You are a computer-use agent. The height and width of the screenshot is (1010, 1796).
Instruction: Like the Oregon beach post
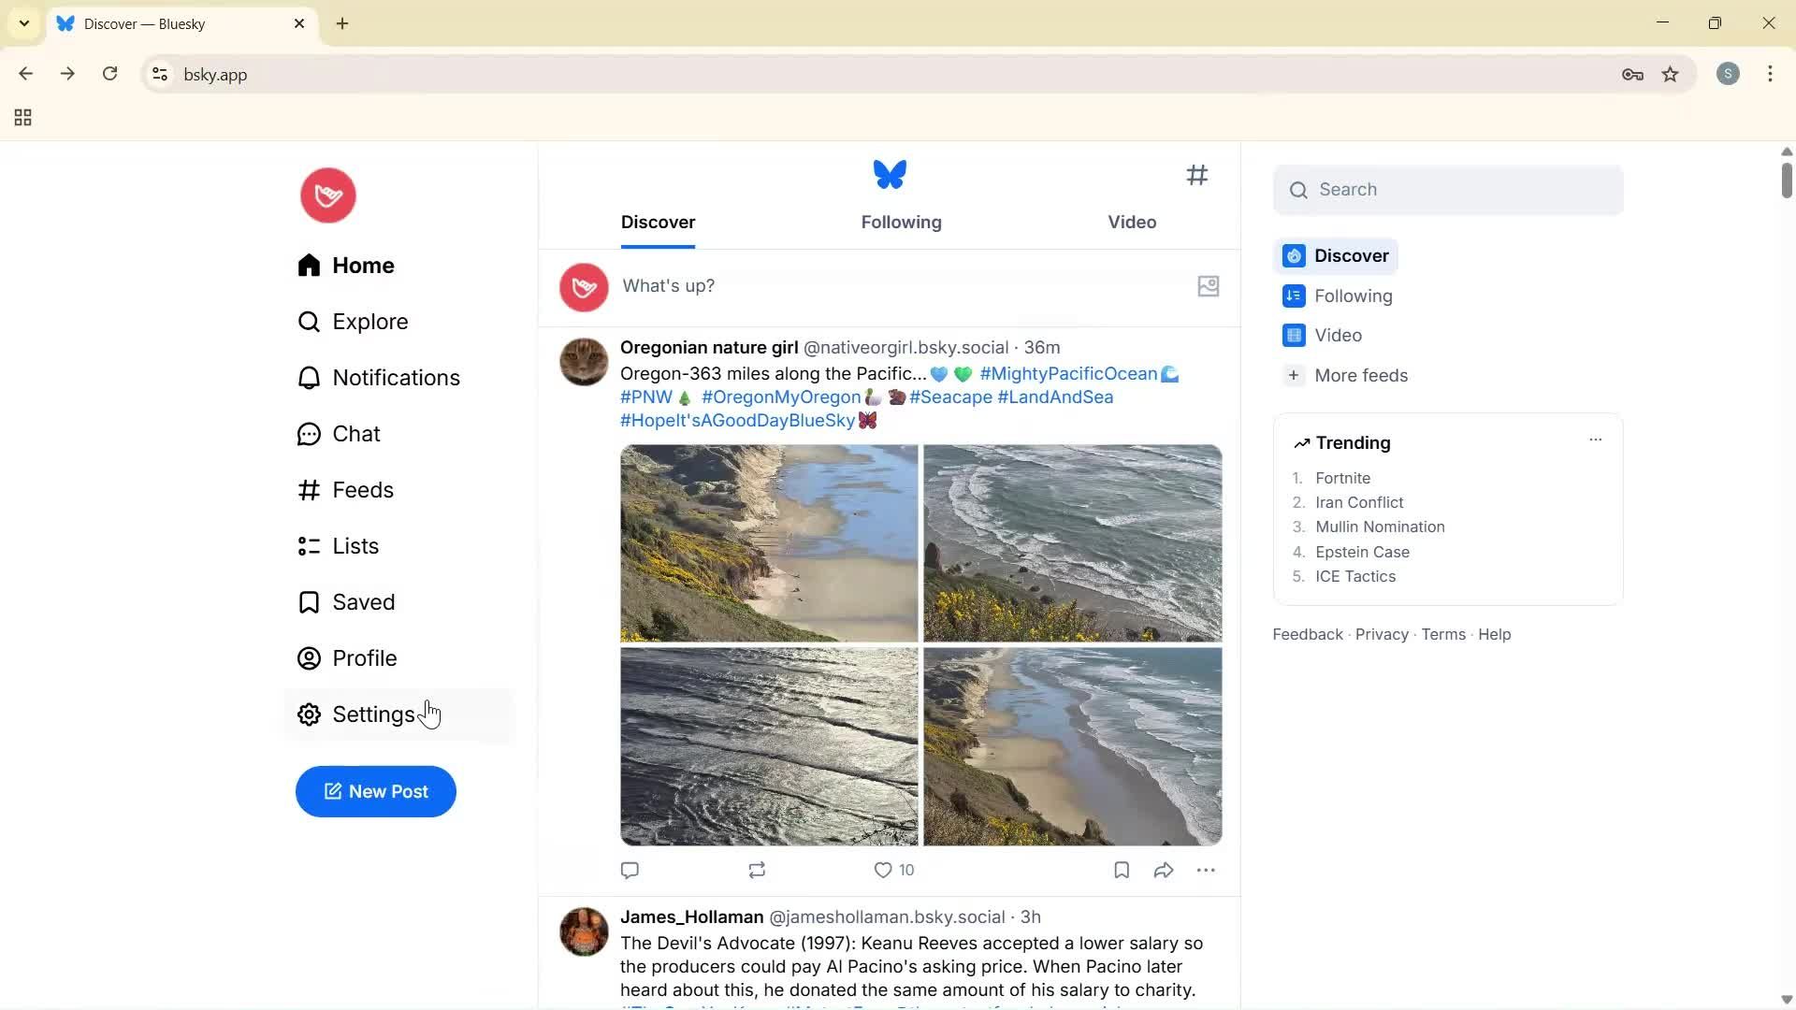(x=883, y=870)
